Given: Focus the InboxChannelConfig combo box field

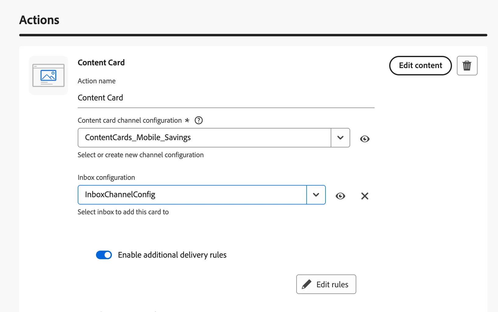Looking at the screenshot, I should [x=192, y=195].
